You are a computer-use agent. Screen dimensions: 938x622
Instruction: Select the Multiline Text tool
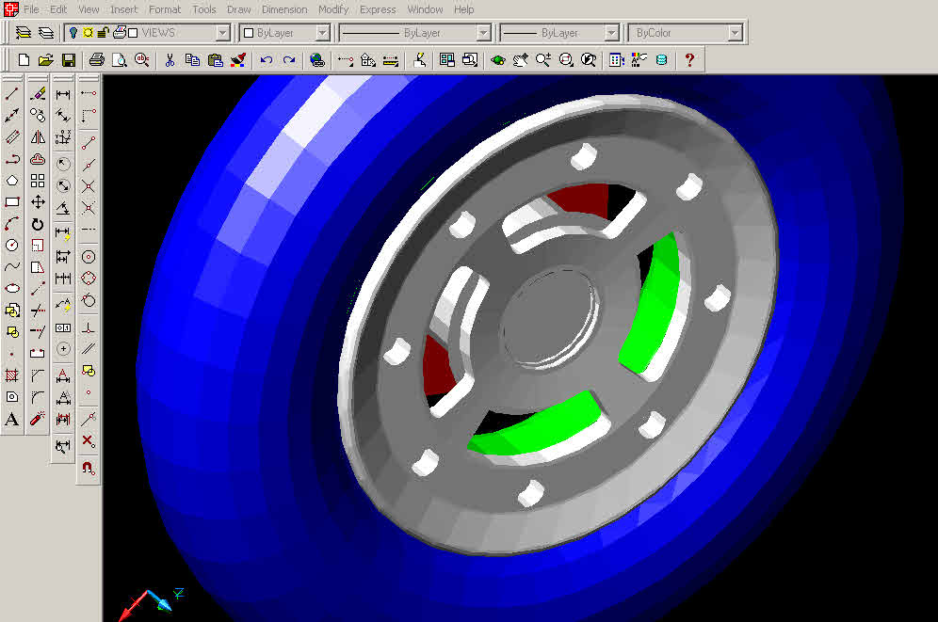pyautogui.click(x=12, y=419)
